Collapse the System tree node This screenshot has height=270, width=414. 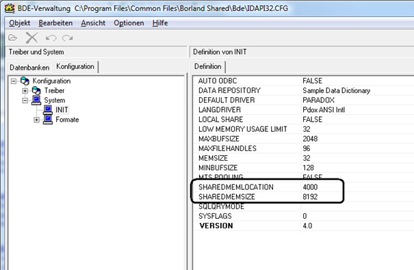25,100
